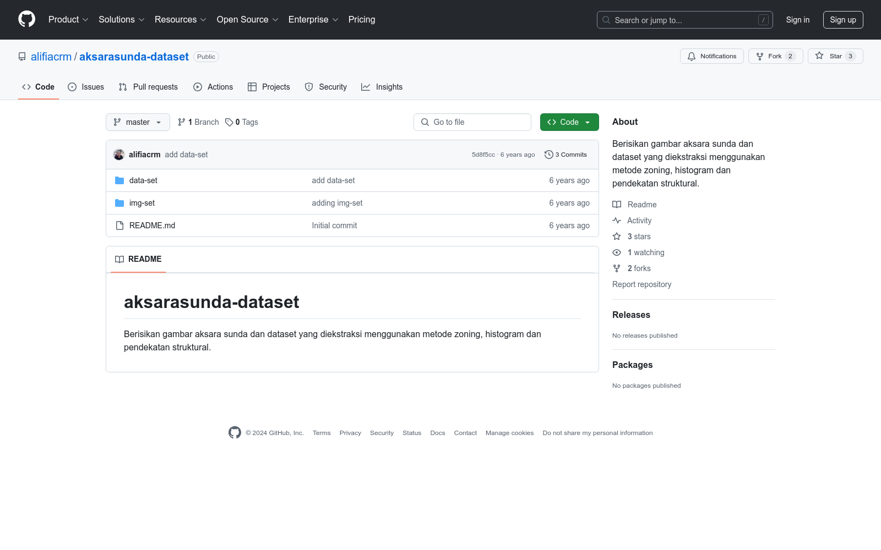881x550 pixels.
Task: Open the green Code dropdown
Action: click(569, 122)
